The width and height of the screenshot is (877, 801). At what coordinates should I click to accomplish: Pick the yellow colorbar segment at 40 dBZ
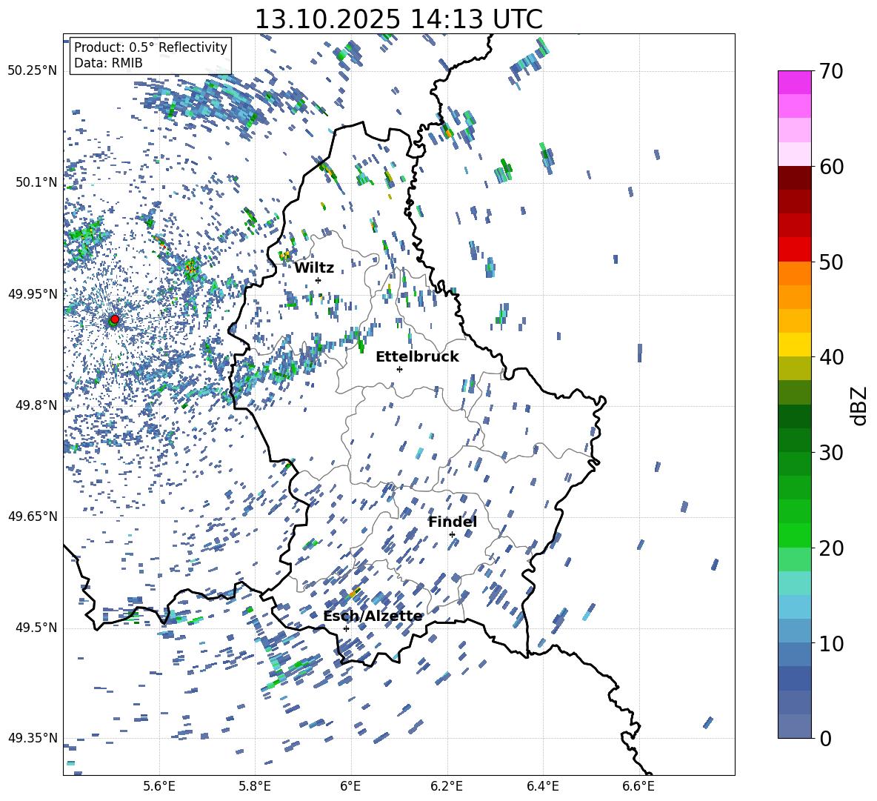[795, 345]
